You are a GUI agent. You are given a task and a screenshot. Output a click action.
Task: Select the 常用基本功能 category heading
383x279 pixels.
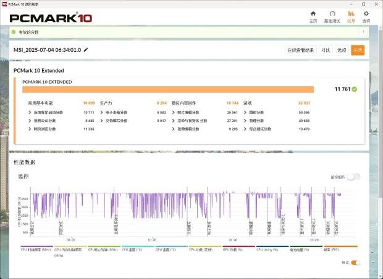pyautogui.click(x=40, y=103)
